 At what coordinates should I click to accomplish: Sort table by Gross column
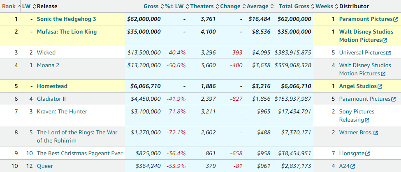coord(151,6)
